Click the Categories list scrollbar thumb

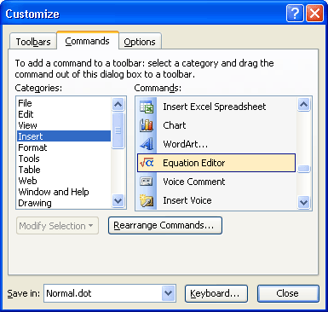(x=118, y=130)
